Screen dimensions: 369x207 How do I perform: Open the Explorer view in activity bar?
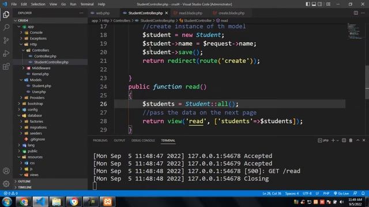click(6, 14)
